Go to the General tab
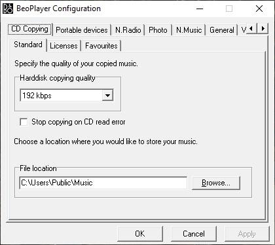This screenshot has width=275, height=245. [222, 30]
